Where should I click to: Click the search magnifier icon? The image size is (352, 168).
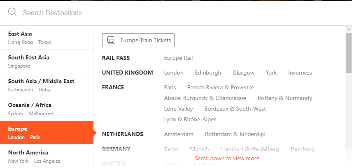pyautogui.click(x=12, y=12)
